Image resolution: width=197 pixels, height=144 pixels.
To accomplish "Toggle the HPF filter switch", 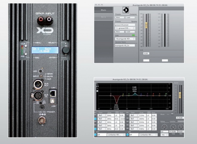I will 95,135.
